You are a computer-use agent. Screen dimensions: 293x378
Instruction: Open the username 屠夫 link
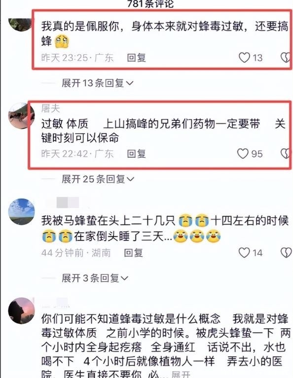point(50,109)
